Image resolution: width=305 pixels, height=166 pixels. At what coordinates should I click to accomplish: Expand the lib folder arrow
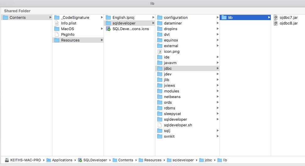[x=269, y=17]
